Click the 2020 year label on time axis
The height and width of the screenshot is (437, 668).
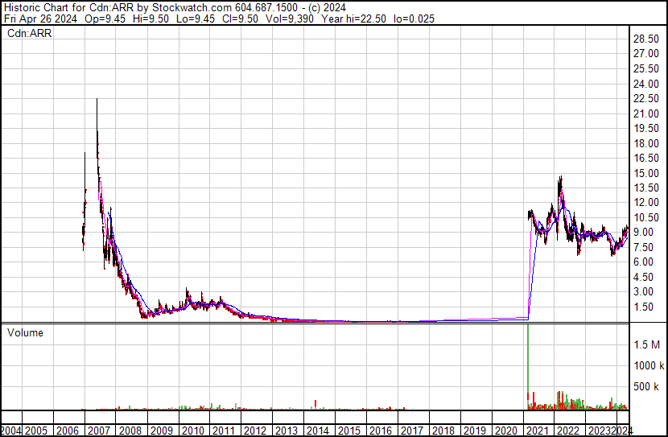coord(505,431)
